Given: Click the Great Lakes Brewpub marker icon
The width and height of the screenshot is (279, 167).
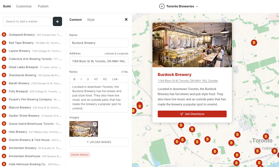Looking at the screenshot, I should (x=4, y=67).
